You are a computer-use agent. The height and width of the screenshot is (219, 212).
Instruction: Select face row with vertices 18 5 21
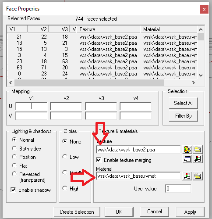click(x=102, y=43)
